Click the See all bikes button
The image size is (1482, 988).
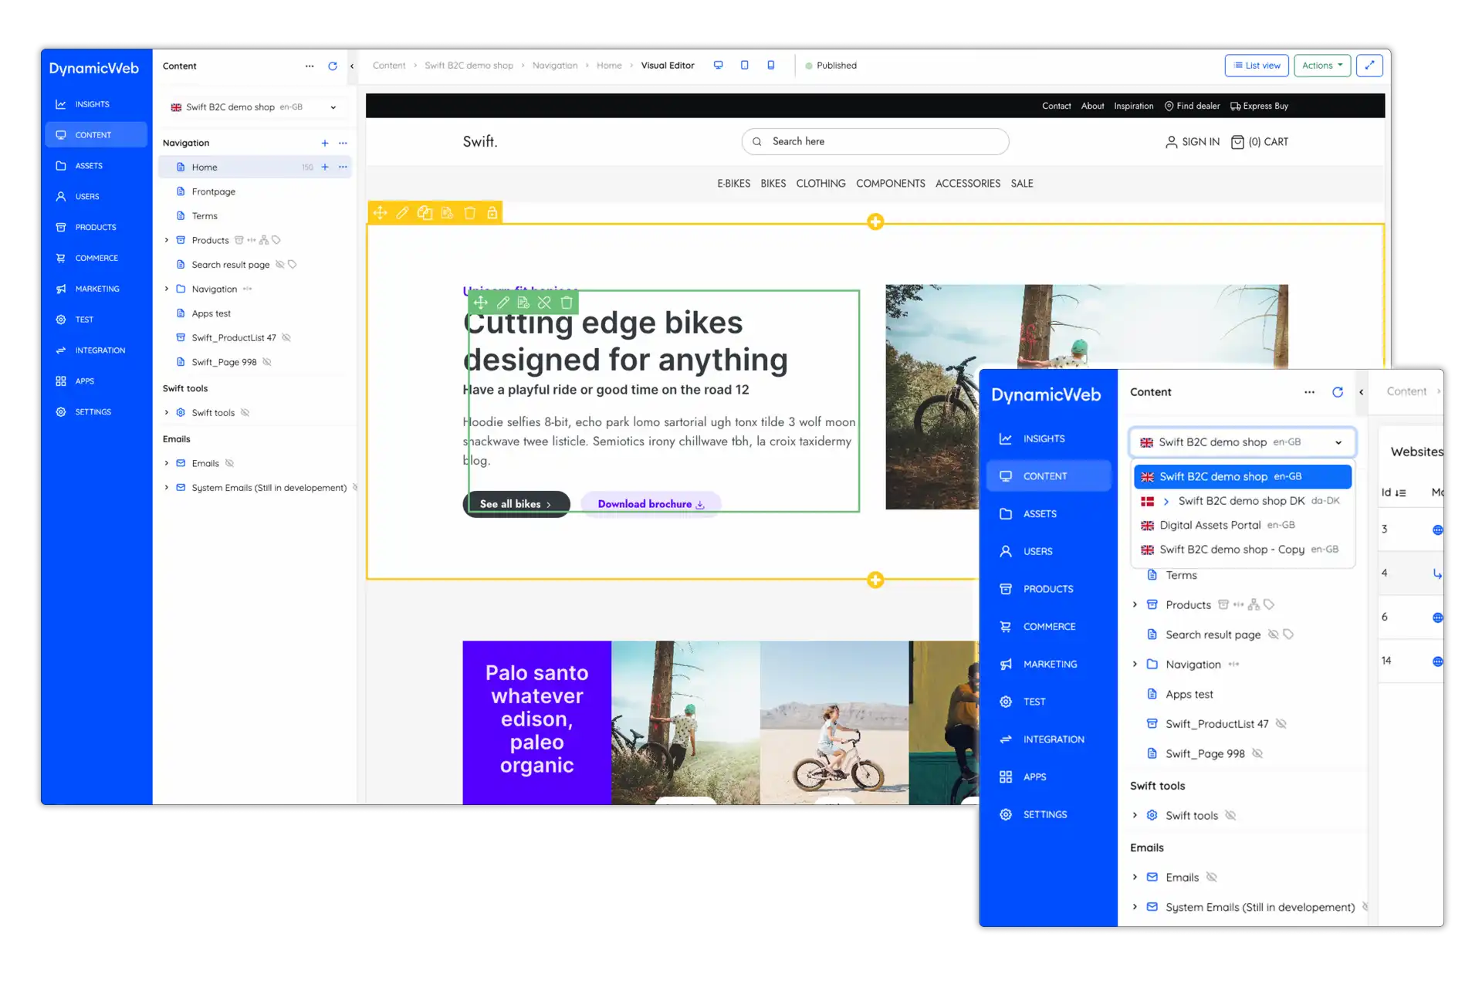coord(516,503)
